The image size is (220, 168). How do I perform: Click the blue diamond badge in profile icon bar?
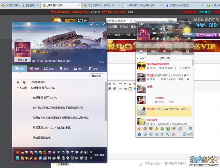pyautogui.click(x=36, y=152)
